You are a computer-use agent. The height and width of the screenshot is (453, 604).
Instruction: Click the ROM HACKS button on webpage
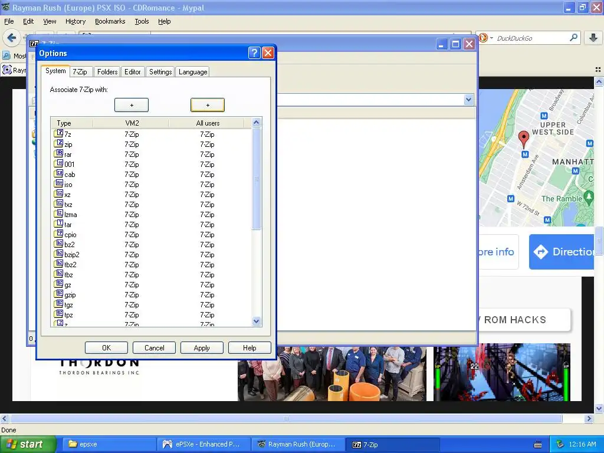[524, 320]
